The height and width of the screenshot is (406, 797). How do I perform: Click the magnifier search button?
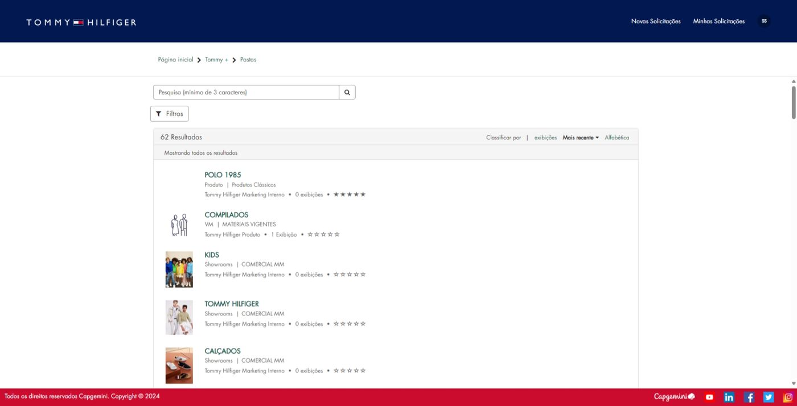coord(347,92)
